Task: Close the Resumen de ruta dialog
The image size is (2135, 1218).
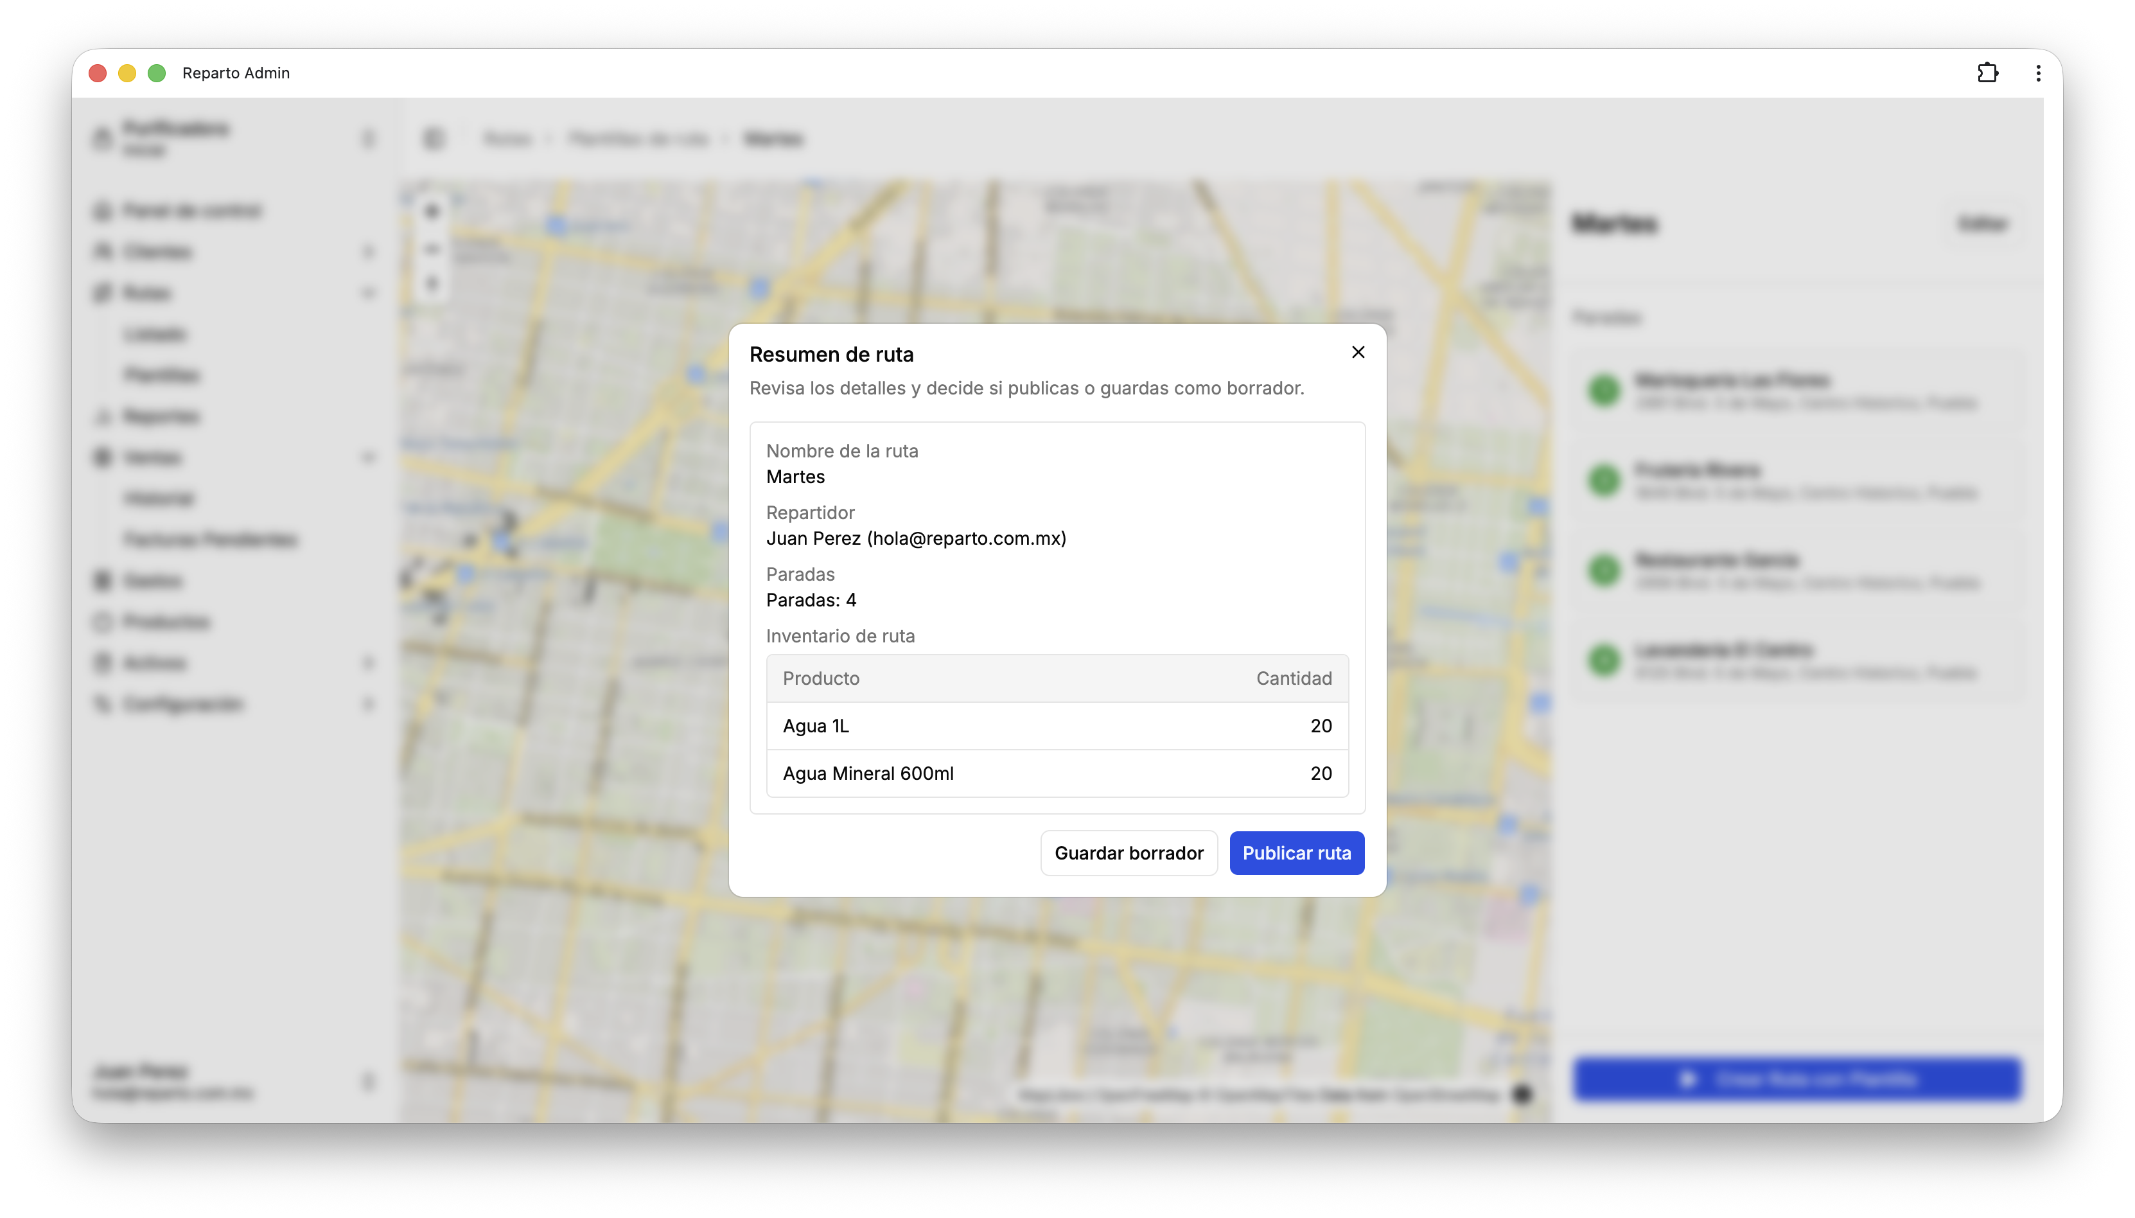Action: coord(1357,352)
